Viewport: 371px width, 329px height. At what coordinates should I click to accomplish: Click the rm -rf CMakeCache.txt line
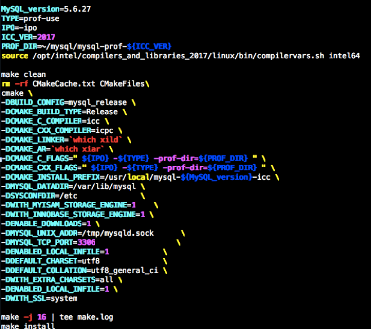click(75, 84)
